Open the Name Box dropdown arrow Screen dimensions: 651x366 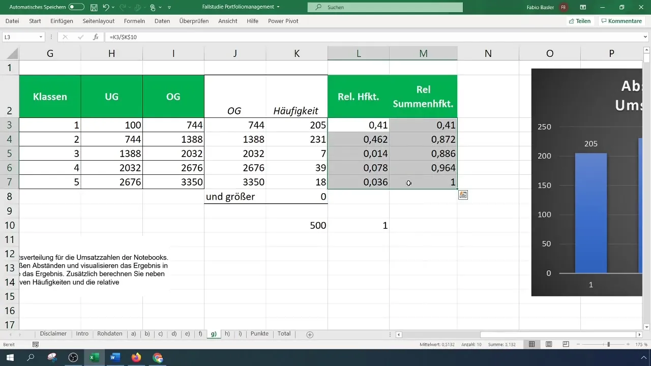click(41, 37)
